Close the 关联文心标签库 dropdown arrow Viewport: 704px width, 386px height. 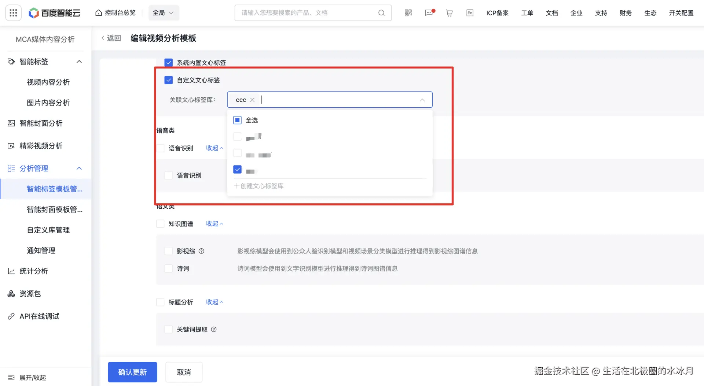point(422,100)
